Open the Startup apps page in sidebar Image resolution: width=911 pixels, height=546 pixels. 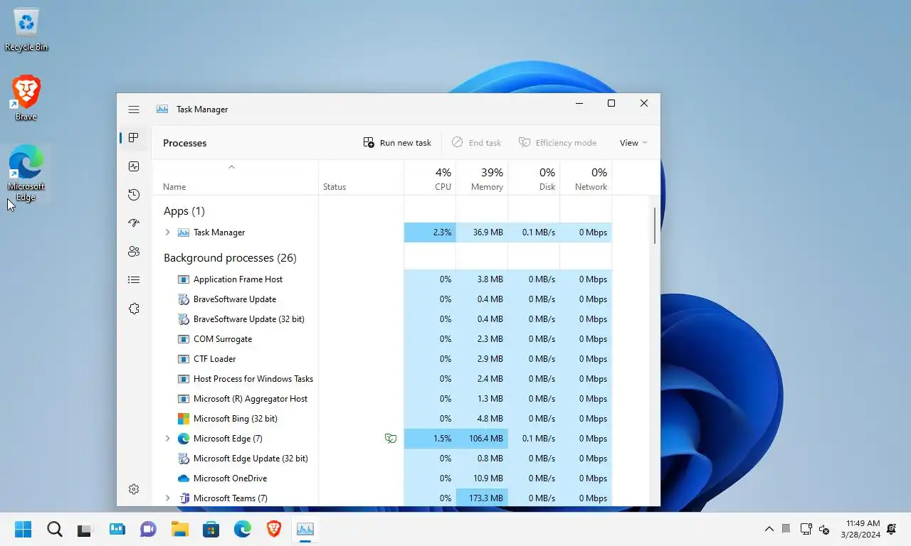(134, 223)
